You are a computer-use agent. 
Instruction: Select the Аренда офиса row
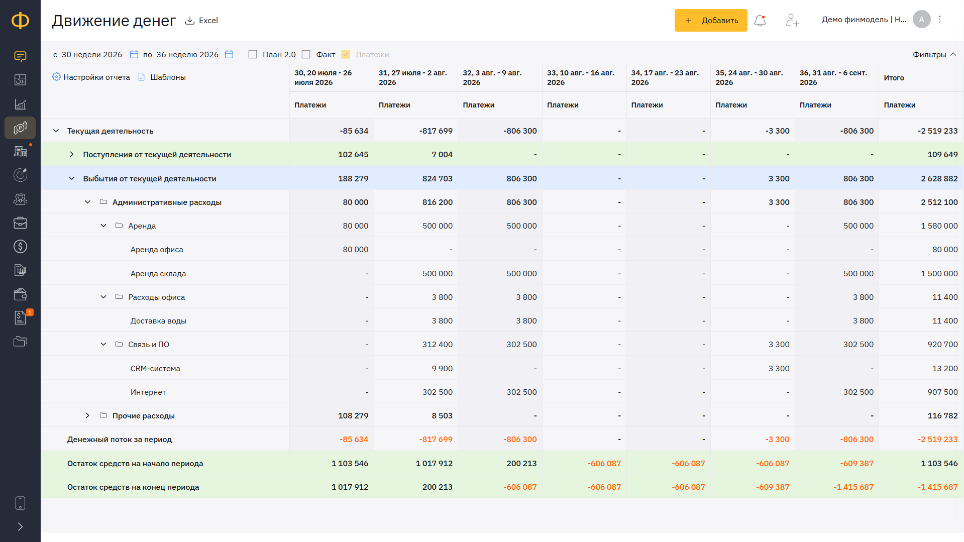tap(502, 249)
